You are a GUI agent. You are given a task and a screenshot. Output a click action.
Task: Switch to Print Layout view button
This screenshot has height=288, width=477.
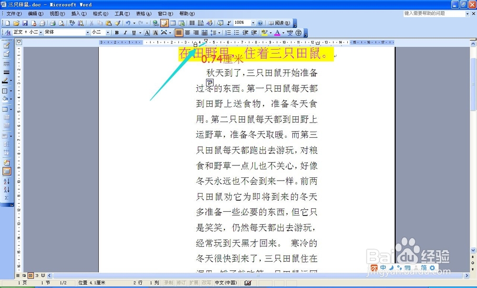[x=31, y=276]
